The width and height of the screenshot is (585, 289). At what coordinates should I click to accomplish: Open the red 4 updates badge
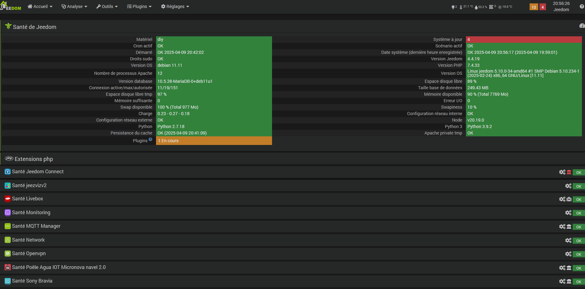543,7
